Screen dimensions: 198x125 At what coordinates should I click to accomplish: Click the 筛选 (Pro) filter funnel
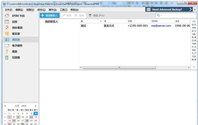[90, 16]
